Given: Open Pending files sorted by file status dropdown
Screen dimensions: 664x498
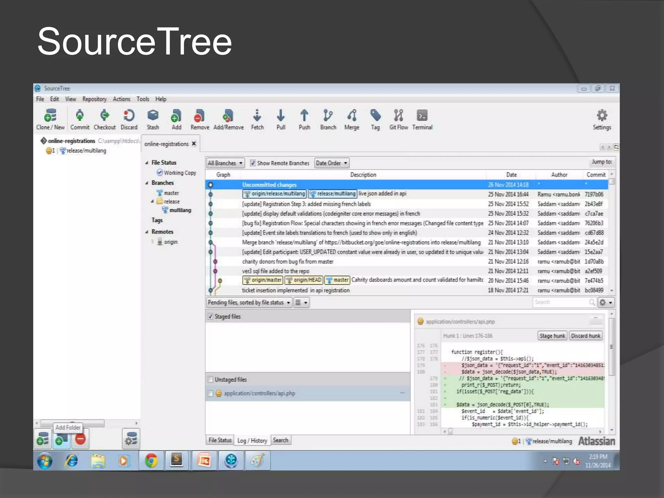Looking at the screenshot, I should (x=249, y=302).
